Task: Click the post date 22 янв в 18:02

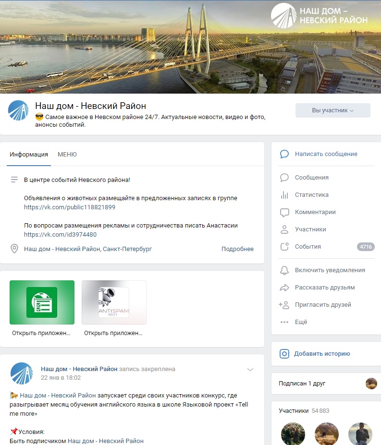Action: 61,378
